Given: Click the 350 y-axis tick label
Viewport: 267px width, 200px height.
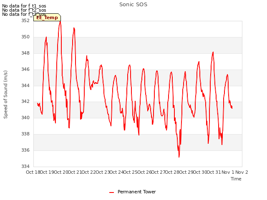Looking at the screenshot, I should (25, 37).
